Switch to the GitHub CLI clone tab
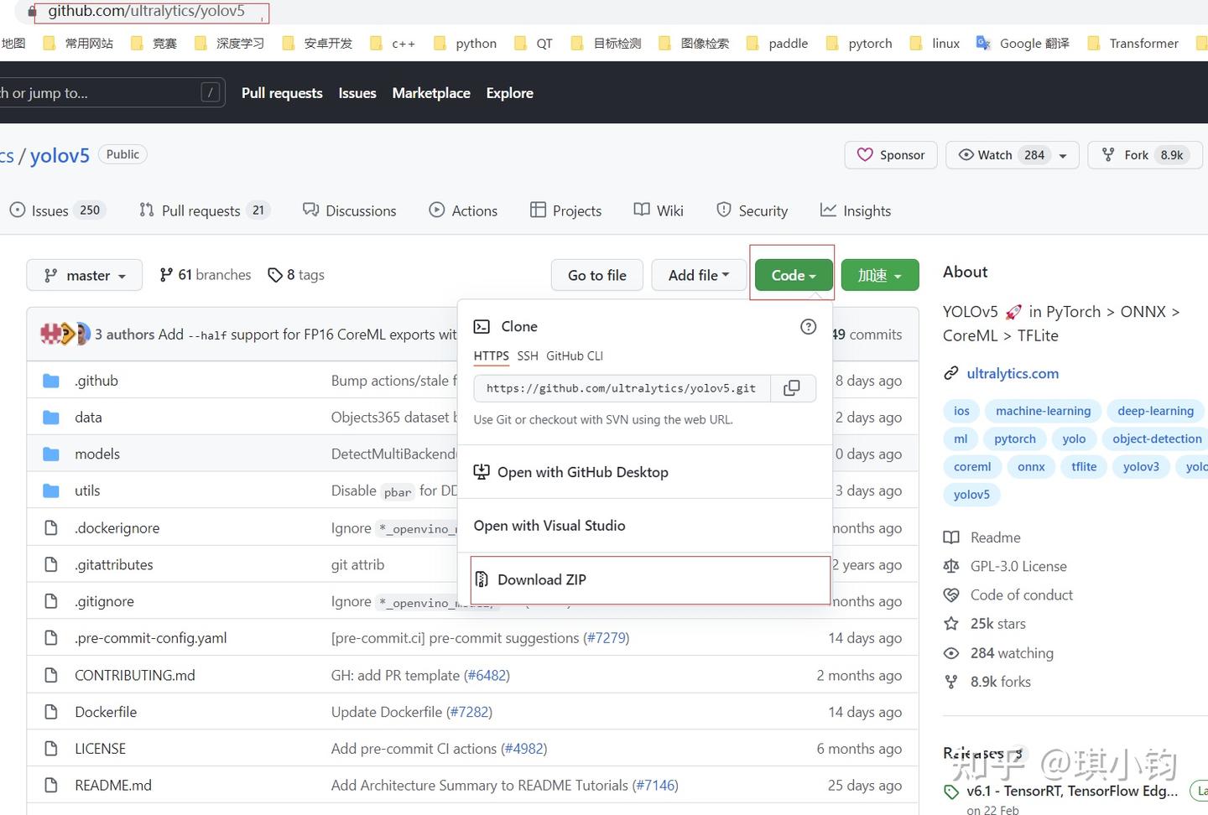Image resolution: width=1208 pixels, height=815 pixels. [x=575, y=356]
